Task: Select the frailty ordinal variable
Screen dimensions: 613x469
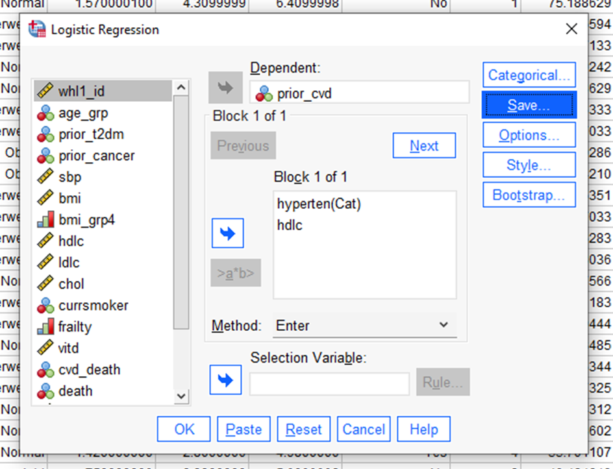Action: [75, 327]
